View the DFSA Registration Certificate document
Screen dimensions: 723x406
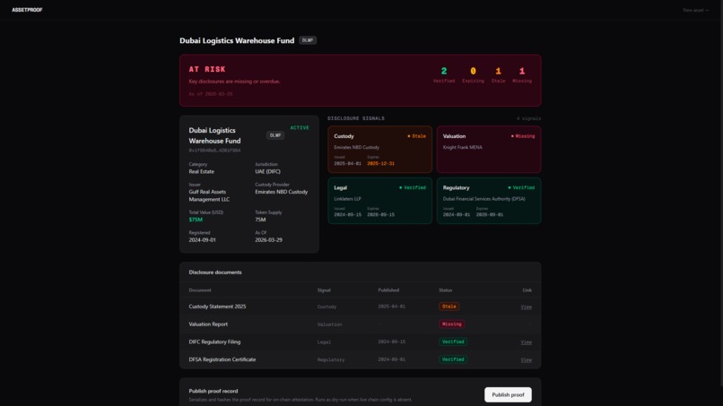point(527,360)
